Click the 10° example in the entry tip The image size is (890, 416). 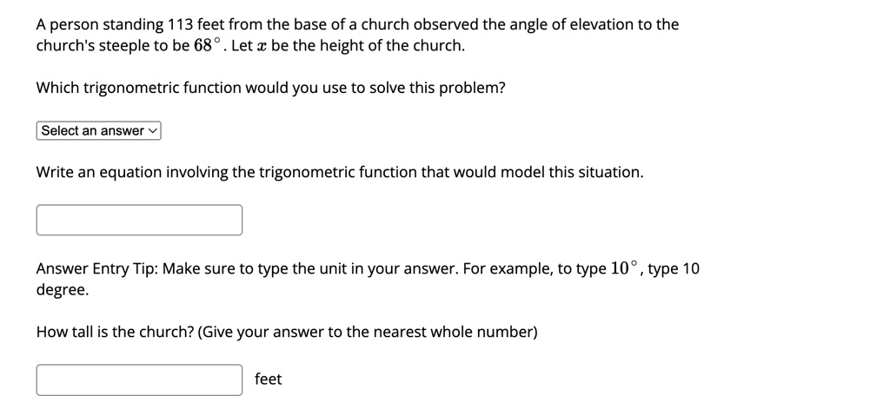coord(627,268)
